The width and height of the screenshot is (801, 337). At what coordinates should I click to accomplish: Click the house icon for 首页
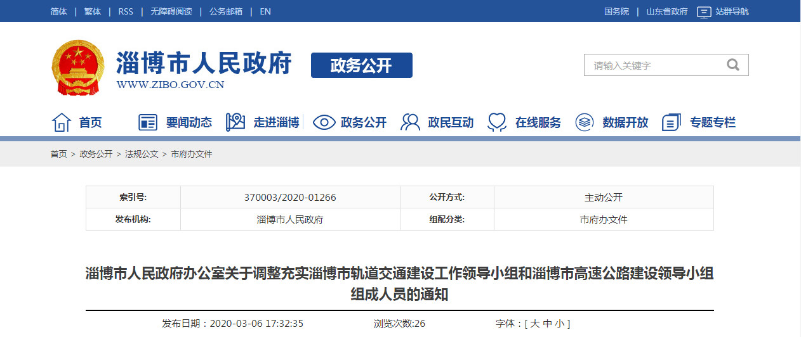[x=61, y=122]
